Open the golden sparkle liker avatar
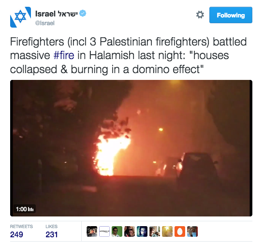 click(167, 231)
